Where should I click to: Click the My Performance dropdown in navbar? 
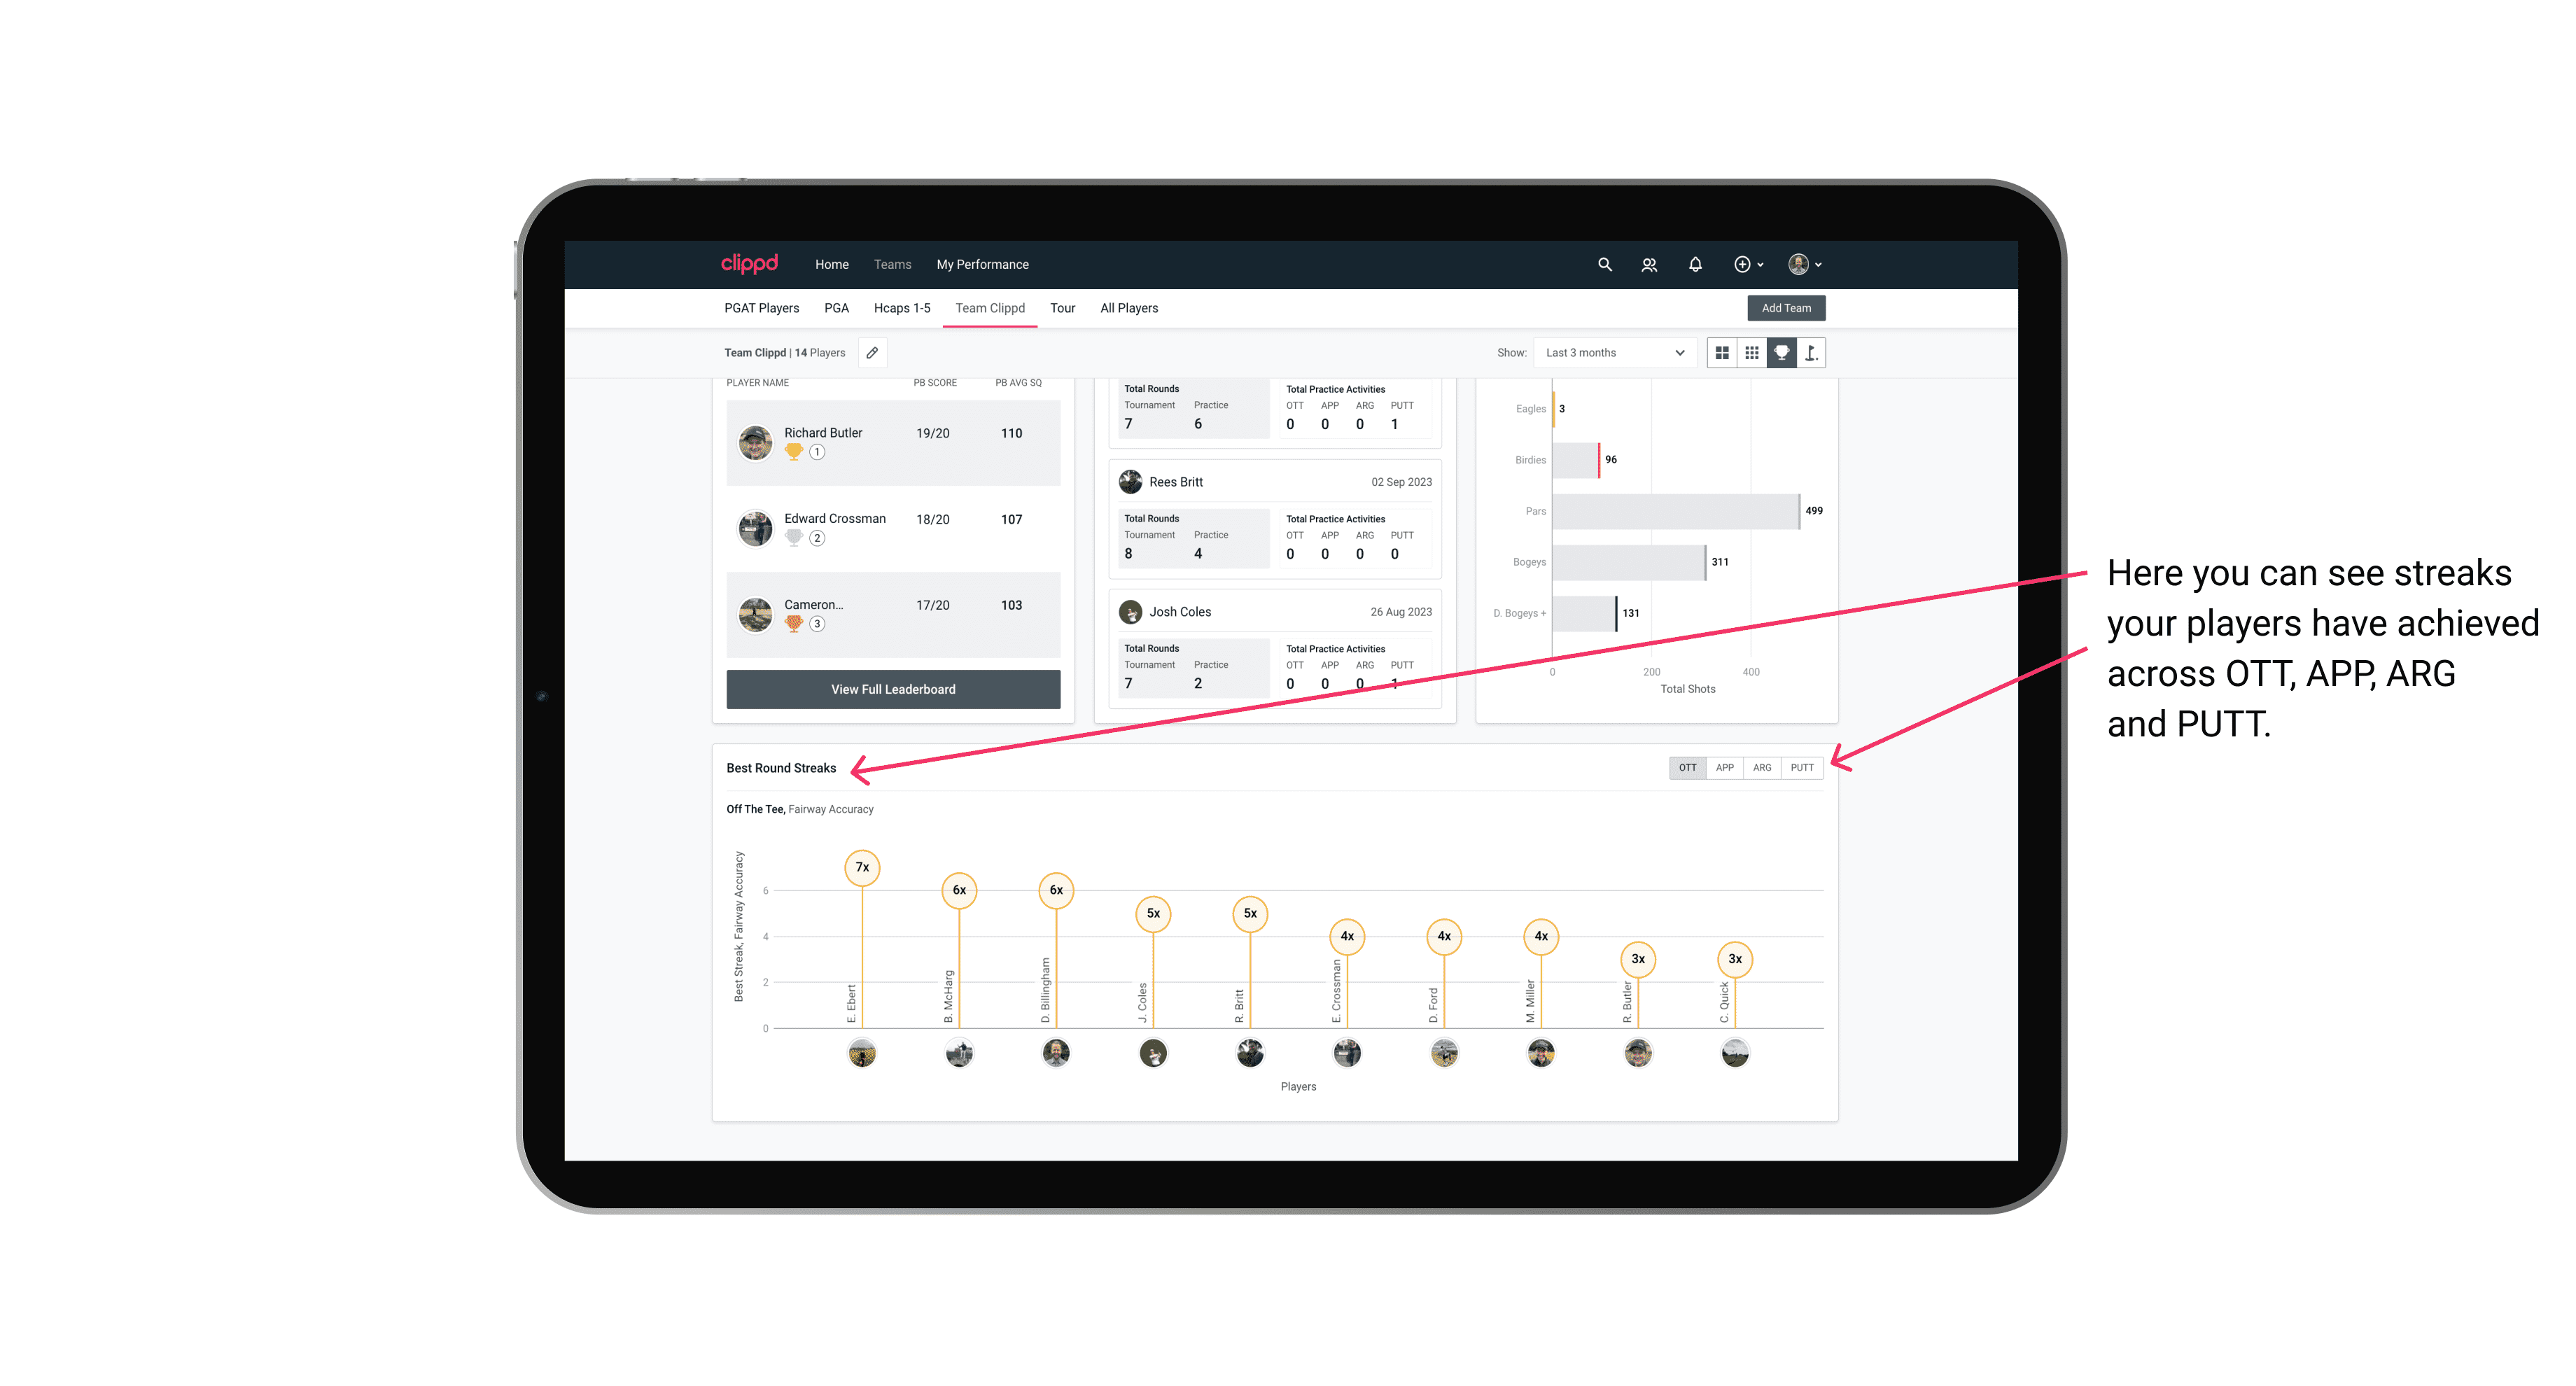[x=983, y=266]
